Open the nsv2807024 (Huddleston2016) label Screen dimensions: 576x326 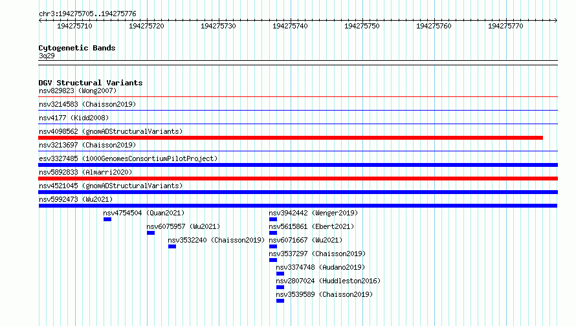point(328,281)
